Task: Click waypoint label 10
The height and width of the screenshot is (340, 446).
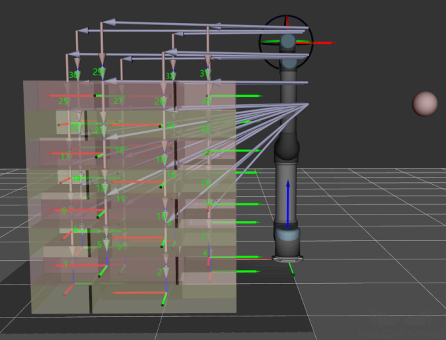Action: tap(161, 216)
